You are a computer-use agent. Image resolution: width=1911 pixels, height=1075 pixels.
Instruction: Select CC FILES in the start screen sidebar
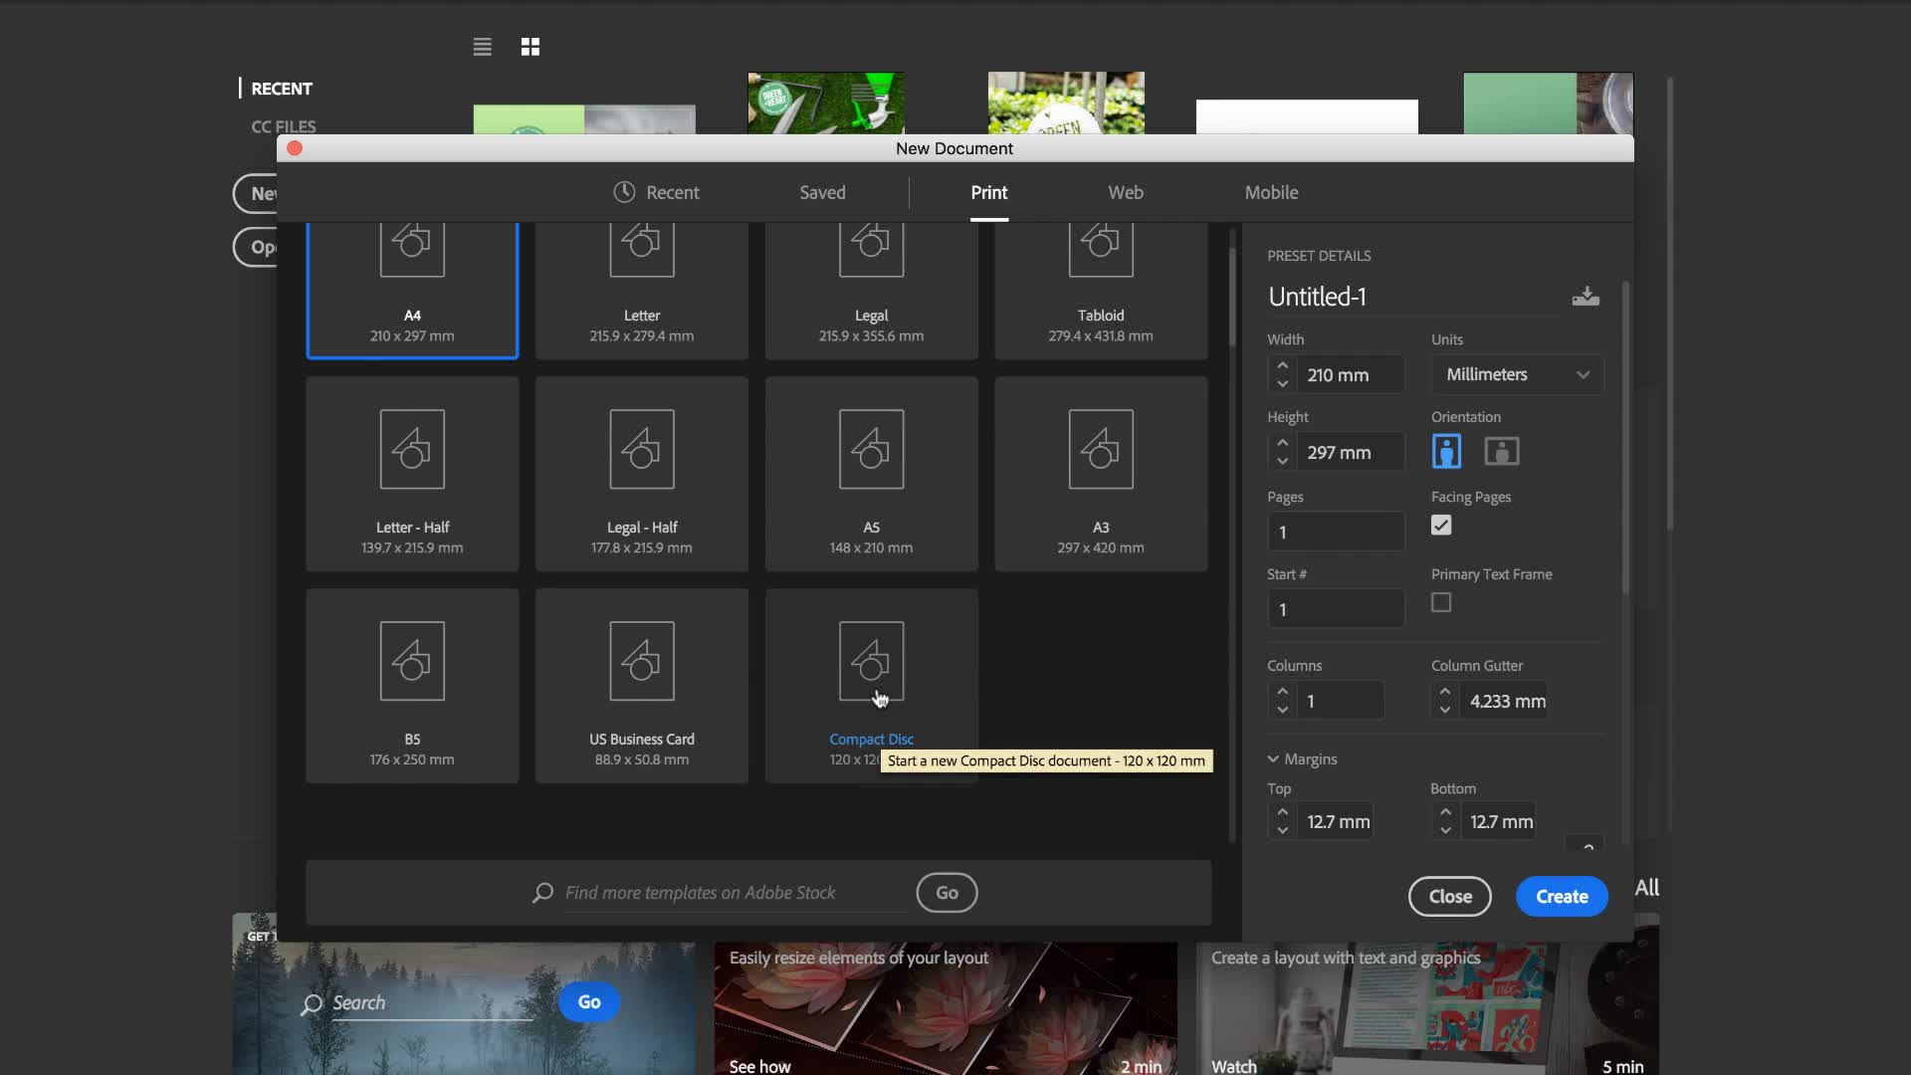pyautogui.click(x=284, y=126)
